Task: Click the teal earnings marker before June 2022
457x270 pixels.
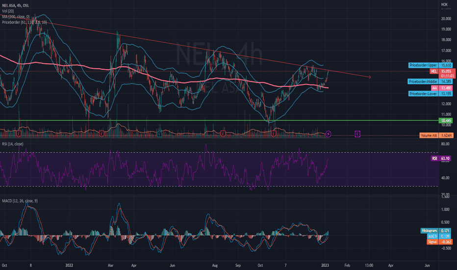Action: 159,134
